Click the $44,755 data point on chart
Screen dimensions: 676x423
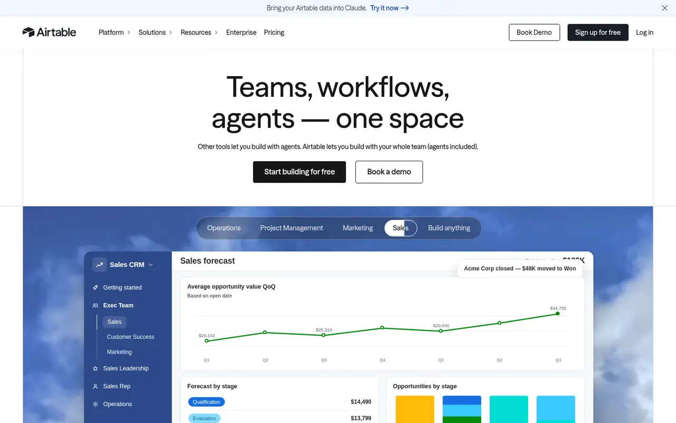[x=558, y=314]
